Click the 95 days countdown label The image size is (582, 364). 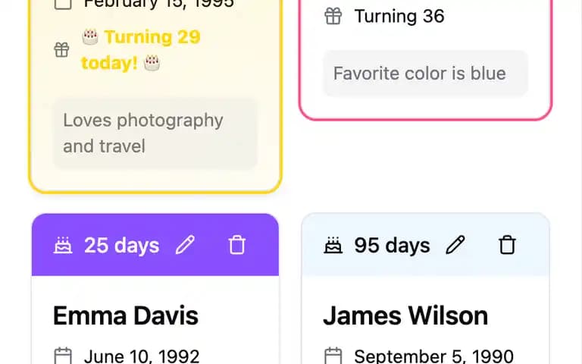pos(392,245)
